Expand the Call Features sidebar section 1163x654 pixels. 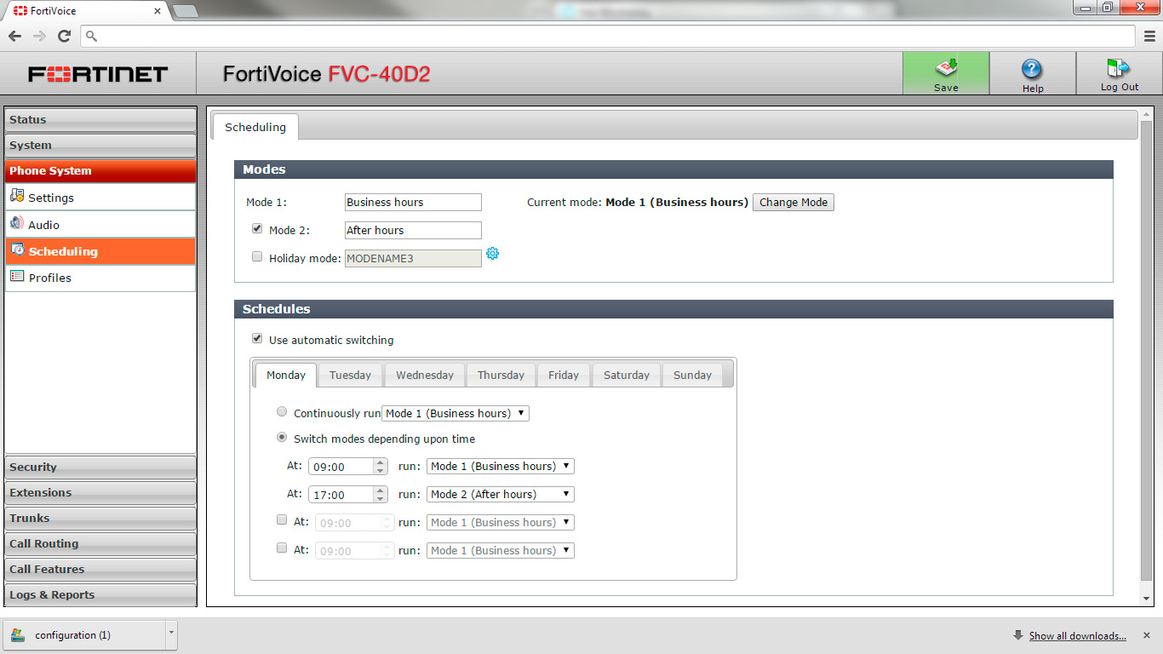point(100,570)
